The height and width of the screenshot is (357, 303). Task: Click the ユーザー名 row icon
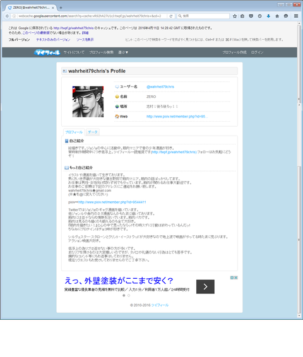pyautogui.click(x=117, y=87)
